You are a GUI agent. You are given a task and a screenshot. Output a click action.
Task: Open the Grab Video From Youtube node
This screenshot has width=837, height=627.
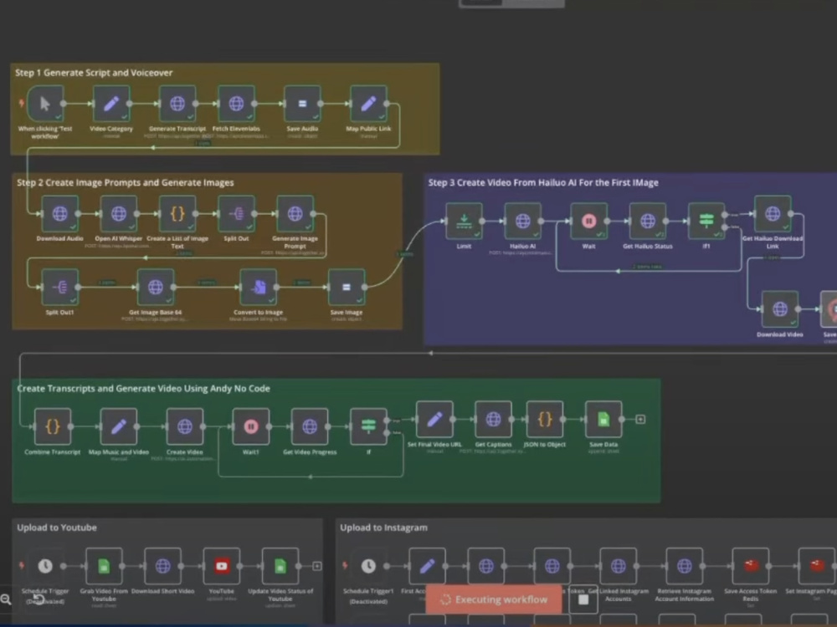(x=104, y=566)
